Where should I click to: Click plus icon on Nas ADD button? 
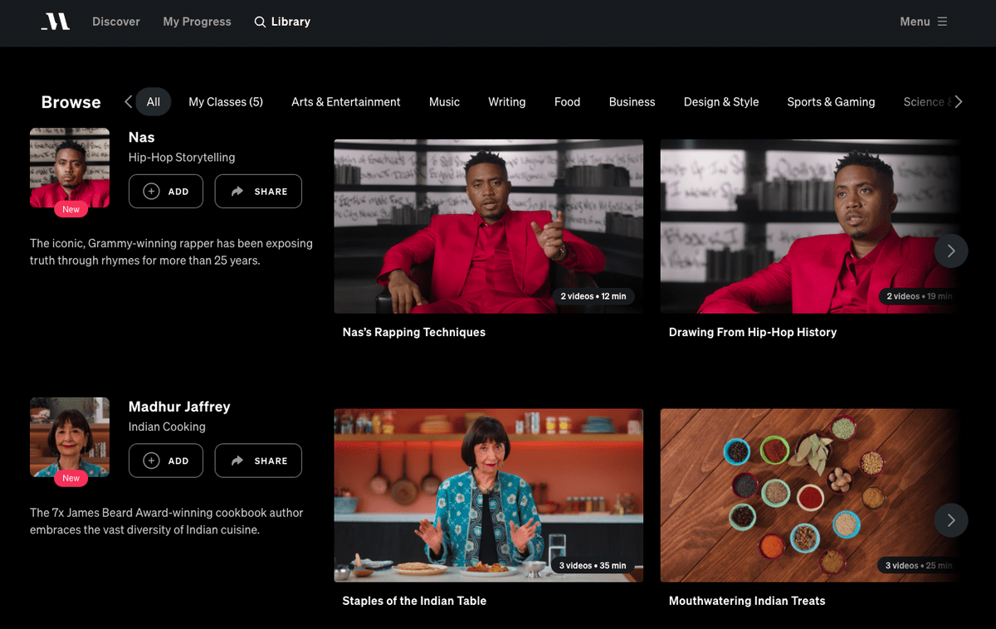click(151, 191)
